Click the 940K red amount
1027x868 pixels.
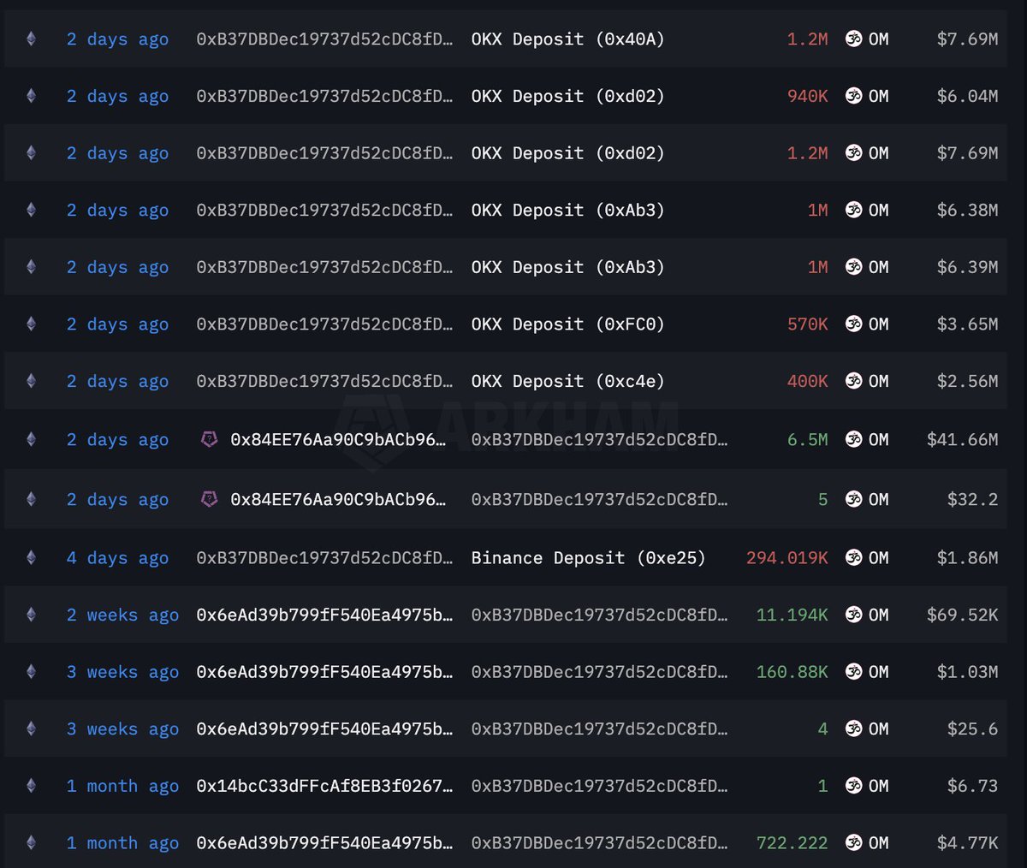(x=807, y=96)
